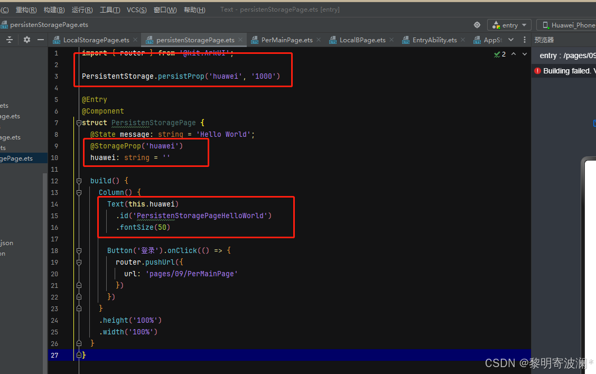Close the LocalBPage.ets tab
Viewport: 596px width, 374px height.
pos(392,40)
